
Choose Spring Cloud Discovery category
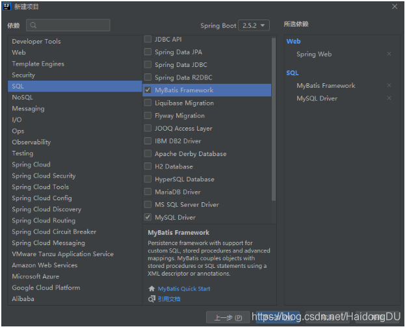[75, 209]
